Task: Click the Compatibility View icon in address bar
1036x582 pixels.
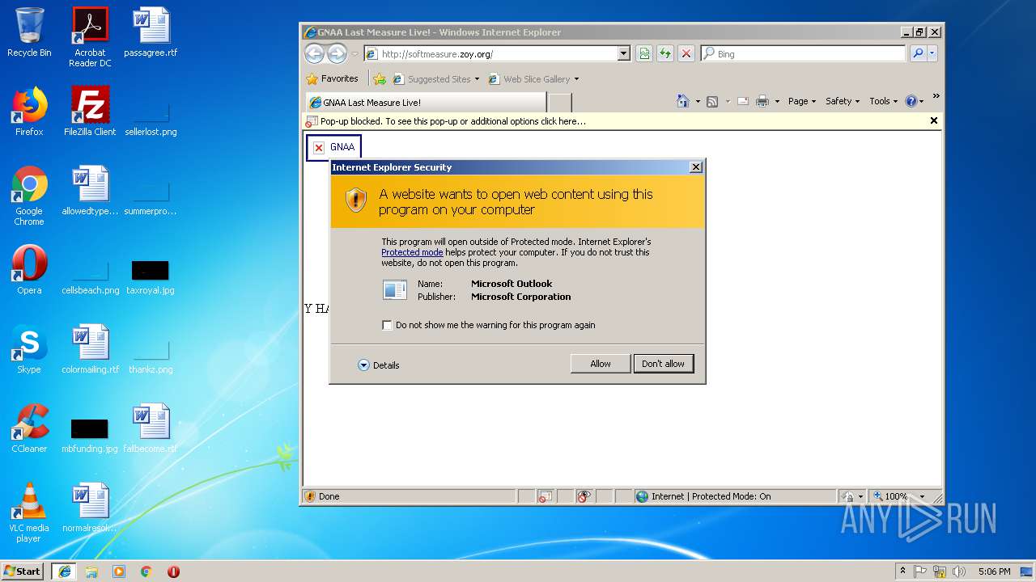Action: [x=643, y=53]
